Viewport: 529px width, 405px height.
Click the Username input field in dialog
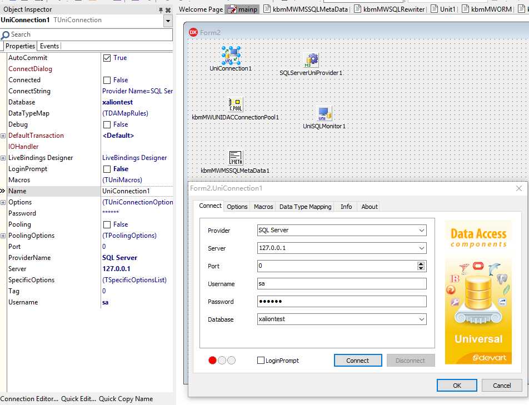pos(342,283)
